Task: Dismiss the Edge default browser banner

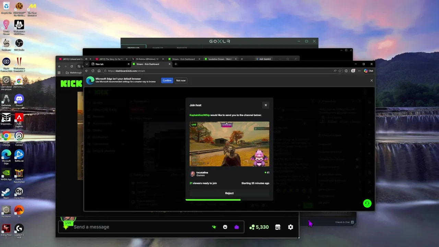Action: click(x=371, y=80)
